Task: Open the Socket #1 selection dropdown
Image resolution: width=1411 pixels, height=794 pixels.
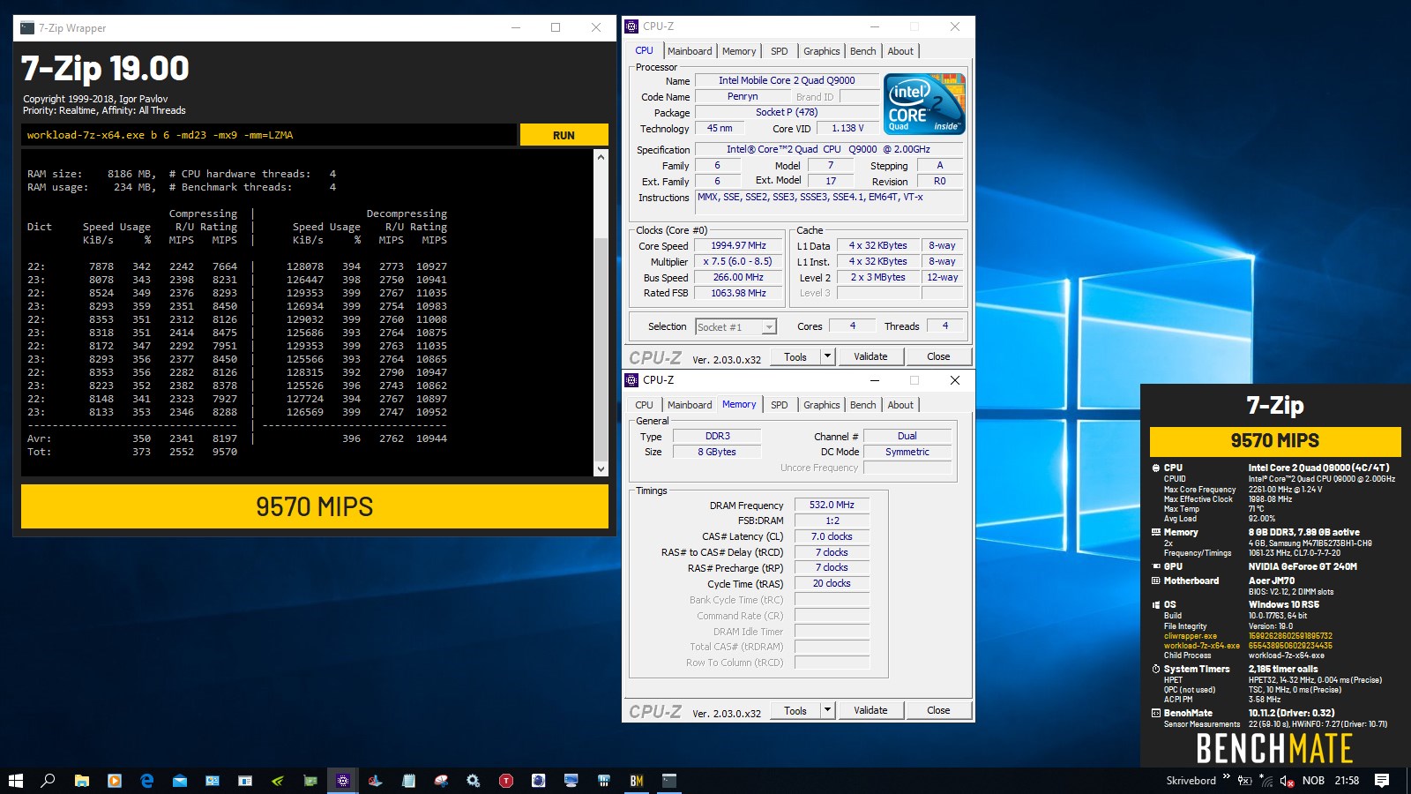Action: (x=735, y=327)
